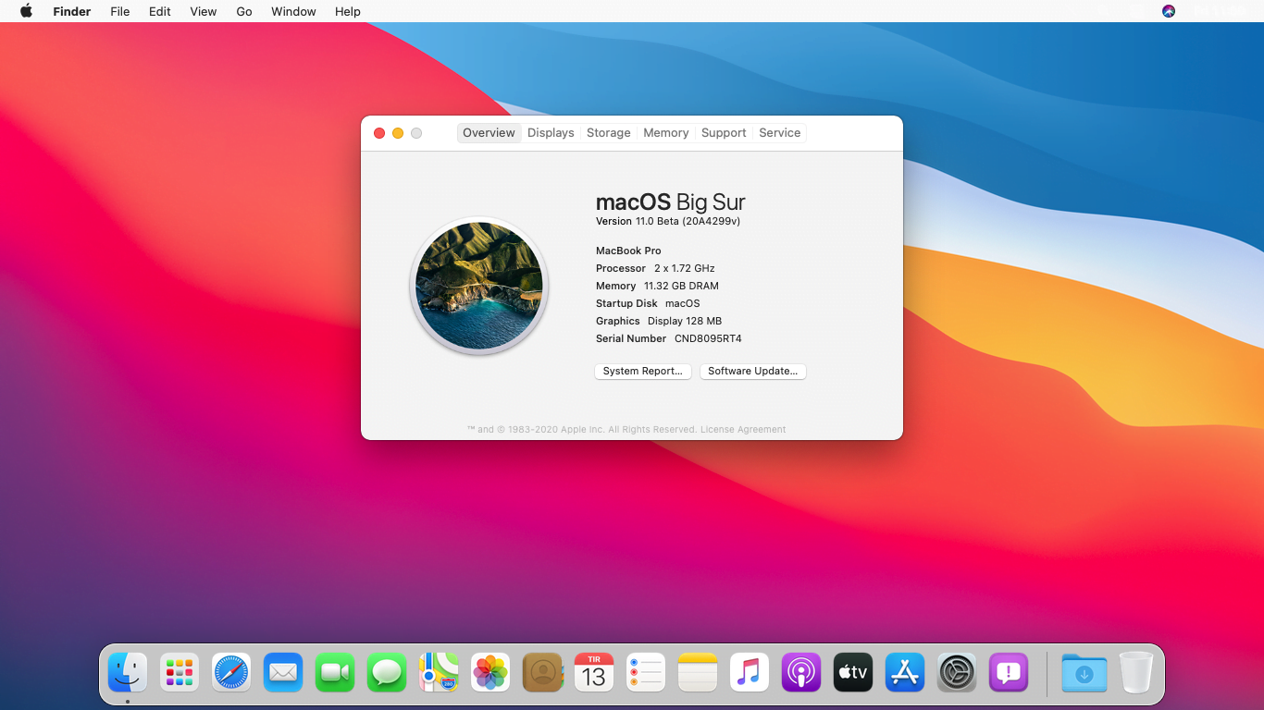Minimize the About This Mac window
The width and height of the screenshot is (1264, 710).
pos(398,133)
